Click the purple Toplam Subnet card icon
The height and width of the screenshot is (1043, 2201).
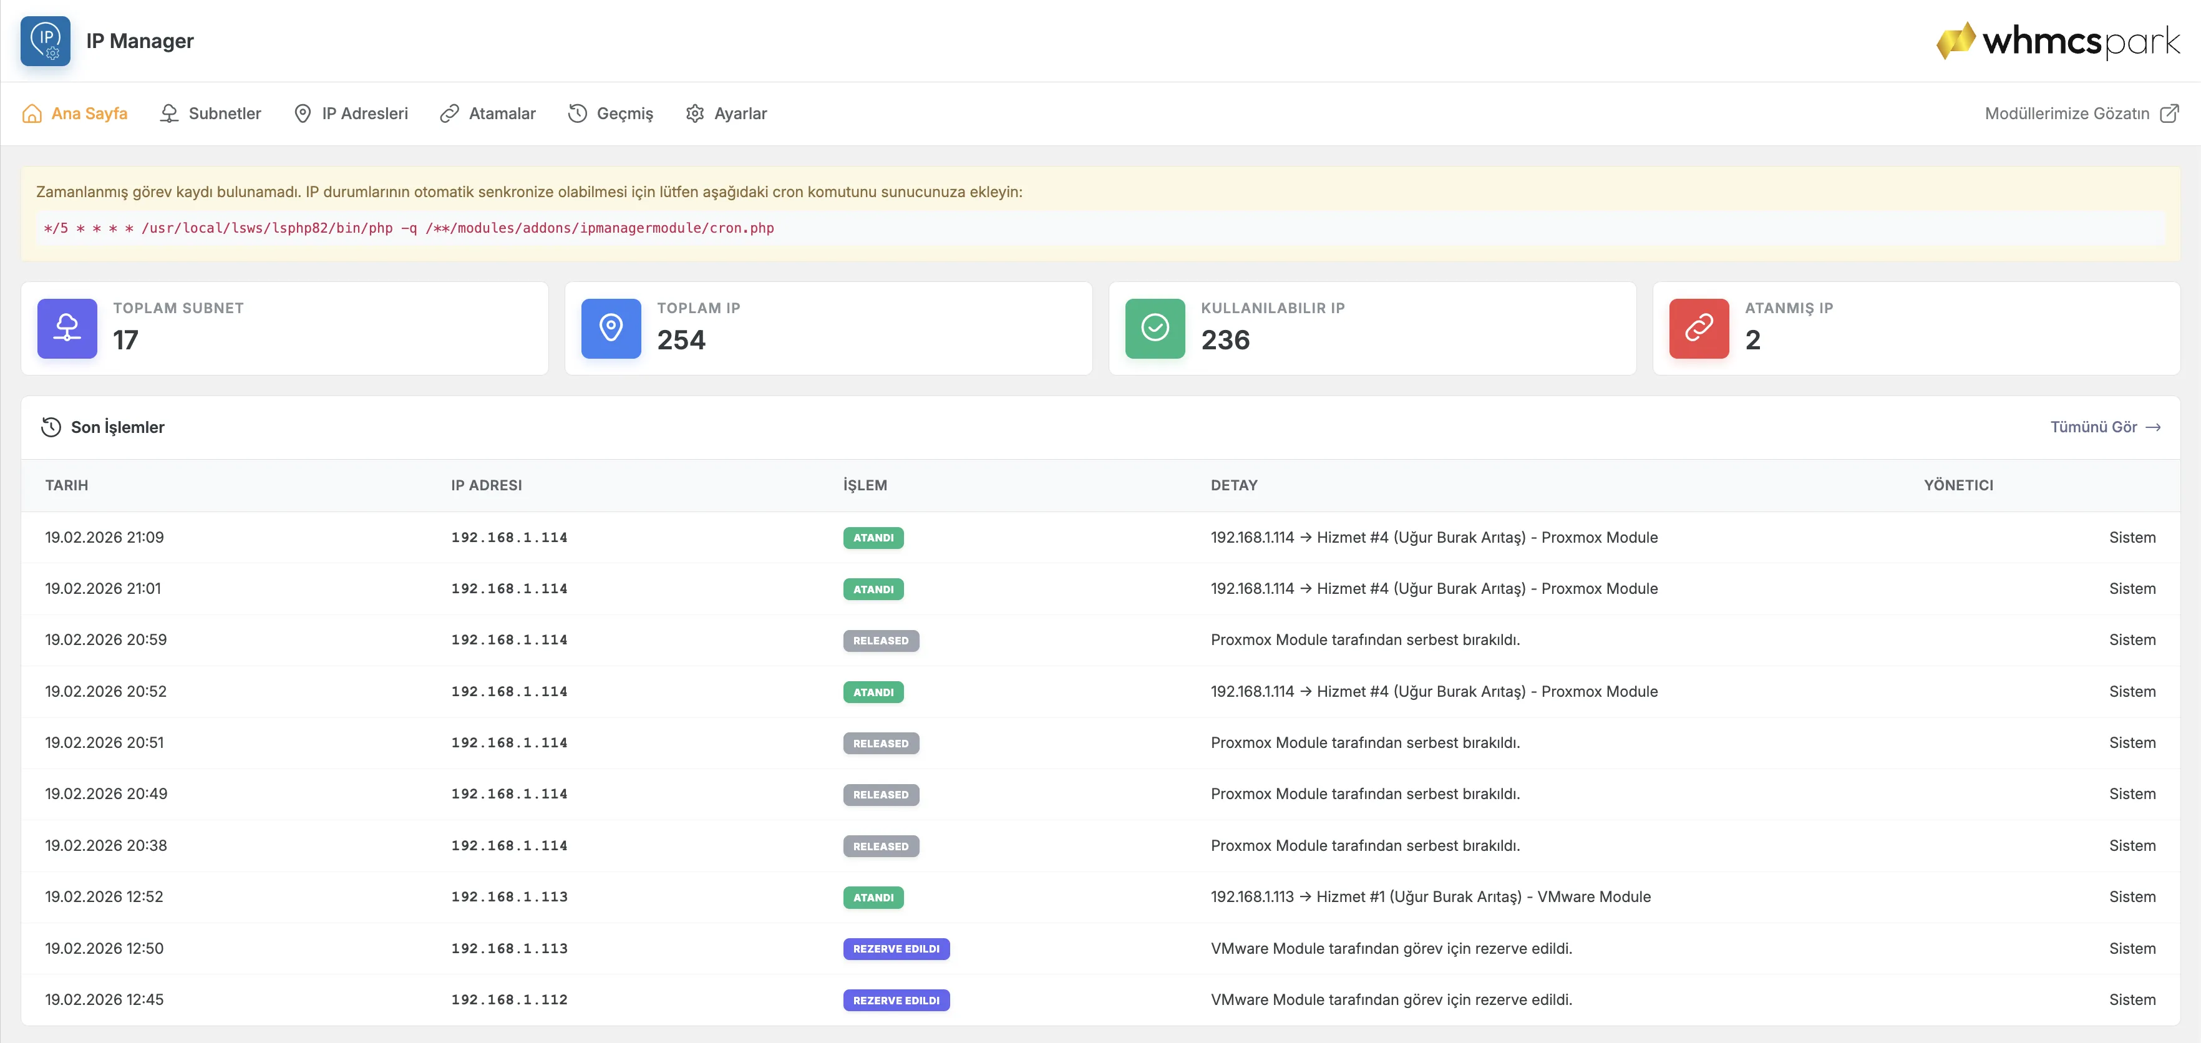(x=67, y=328)
